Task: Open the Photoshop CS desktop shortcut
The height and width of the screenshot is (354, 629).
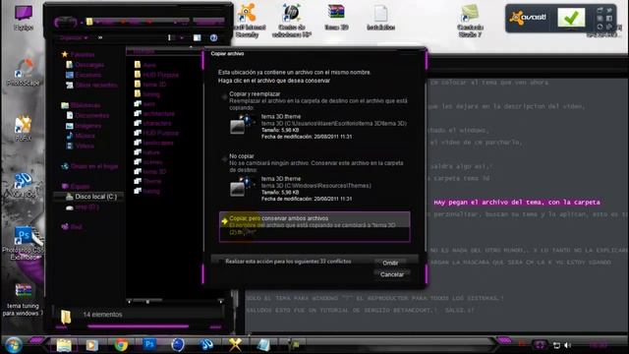Action: 24,243
